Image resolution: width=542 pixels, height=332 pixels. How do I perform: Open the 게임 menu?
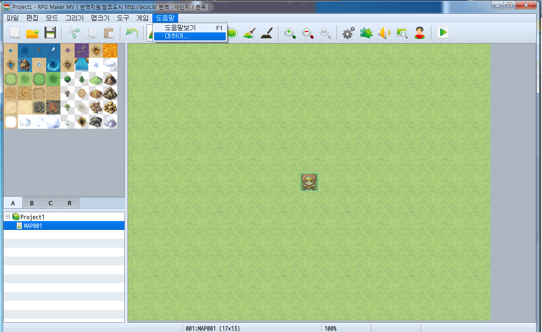tap(142, 18)
